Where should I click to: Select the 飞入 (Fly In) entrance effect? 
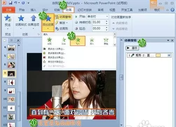78,41
